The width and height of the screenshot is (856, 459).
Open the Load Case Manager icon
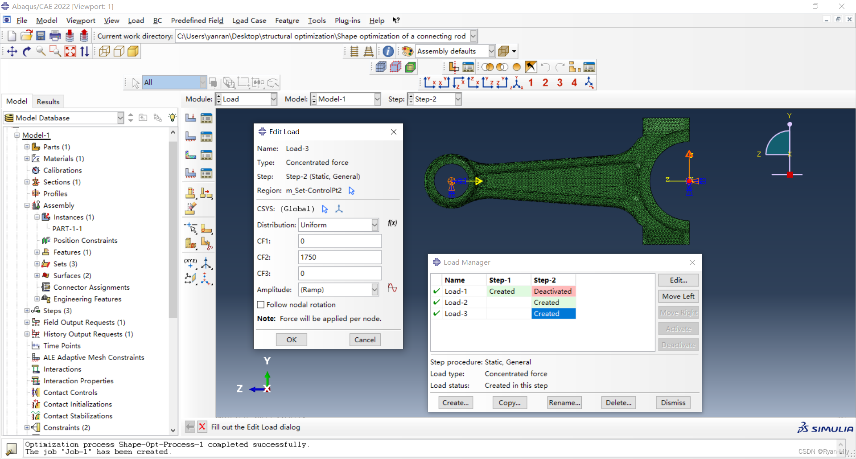point(206,173)
